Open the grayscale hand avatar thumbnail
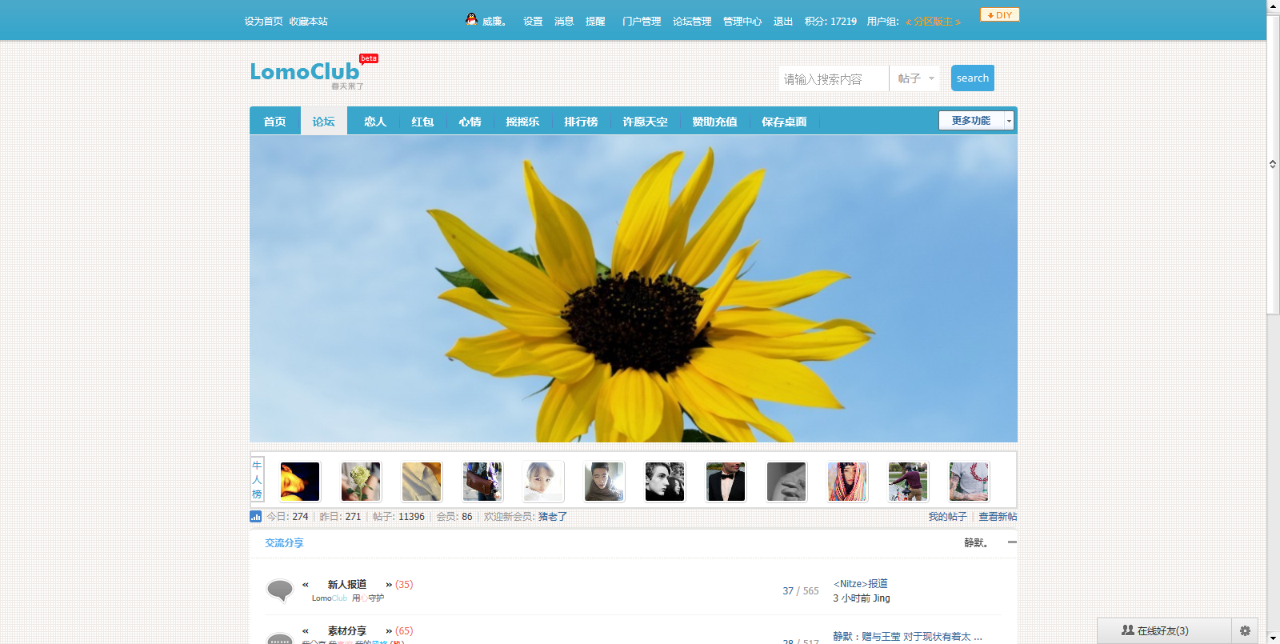This screenshot has width=1280, height=644. [786, 482]
